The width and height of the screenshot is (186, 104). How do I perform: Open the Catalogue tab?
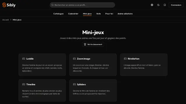click(58, 14)
